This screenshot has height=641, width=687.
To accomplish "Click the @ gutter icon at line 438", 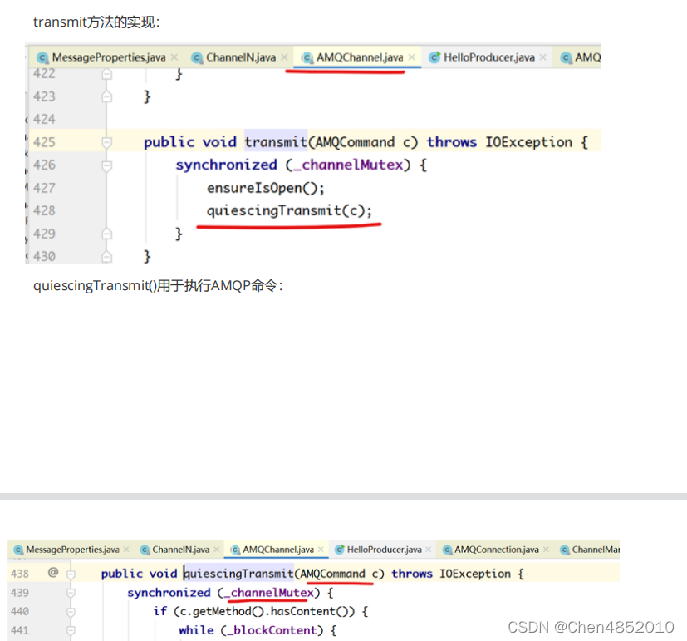I will pos(53,572).
